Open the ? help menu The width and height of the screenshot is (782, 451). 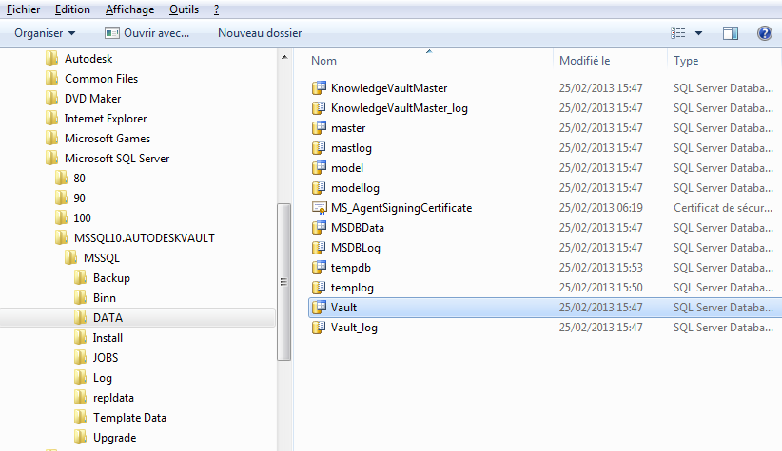[217, 9]
